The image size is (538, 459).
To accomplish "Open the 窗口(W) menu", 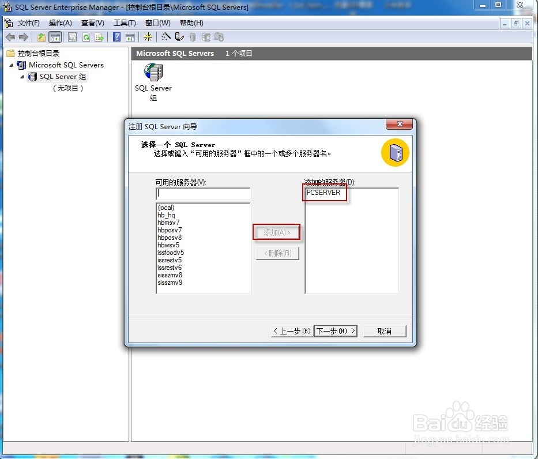I will 158,23.
